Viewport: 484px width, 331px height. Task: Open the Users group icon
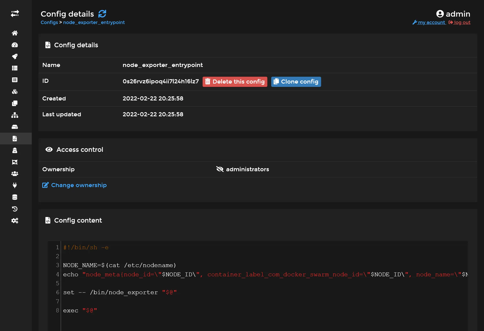coord(15,173)
